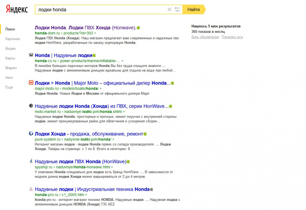Switch to Картинки tab
The height and width of the screenshot is (210, 306).
click(13, 38)
